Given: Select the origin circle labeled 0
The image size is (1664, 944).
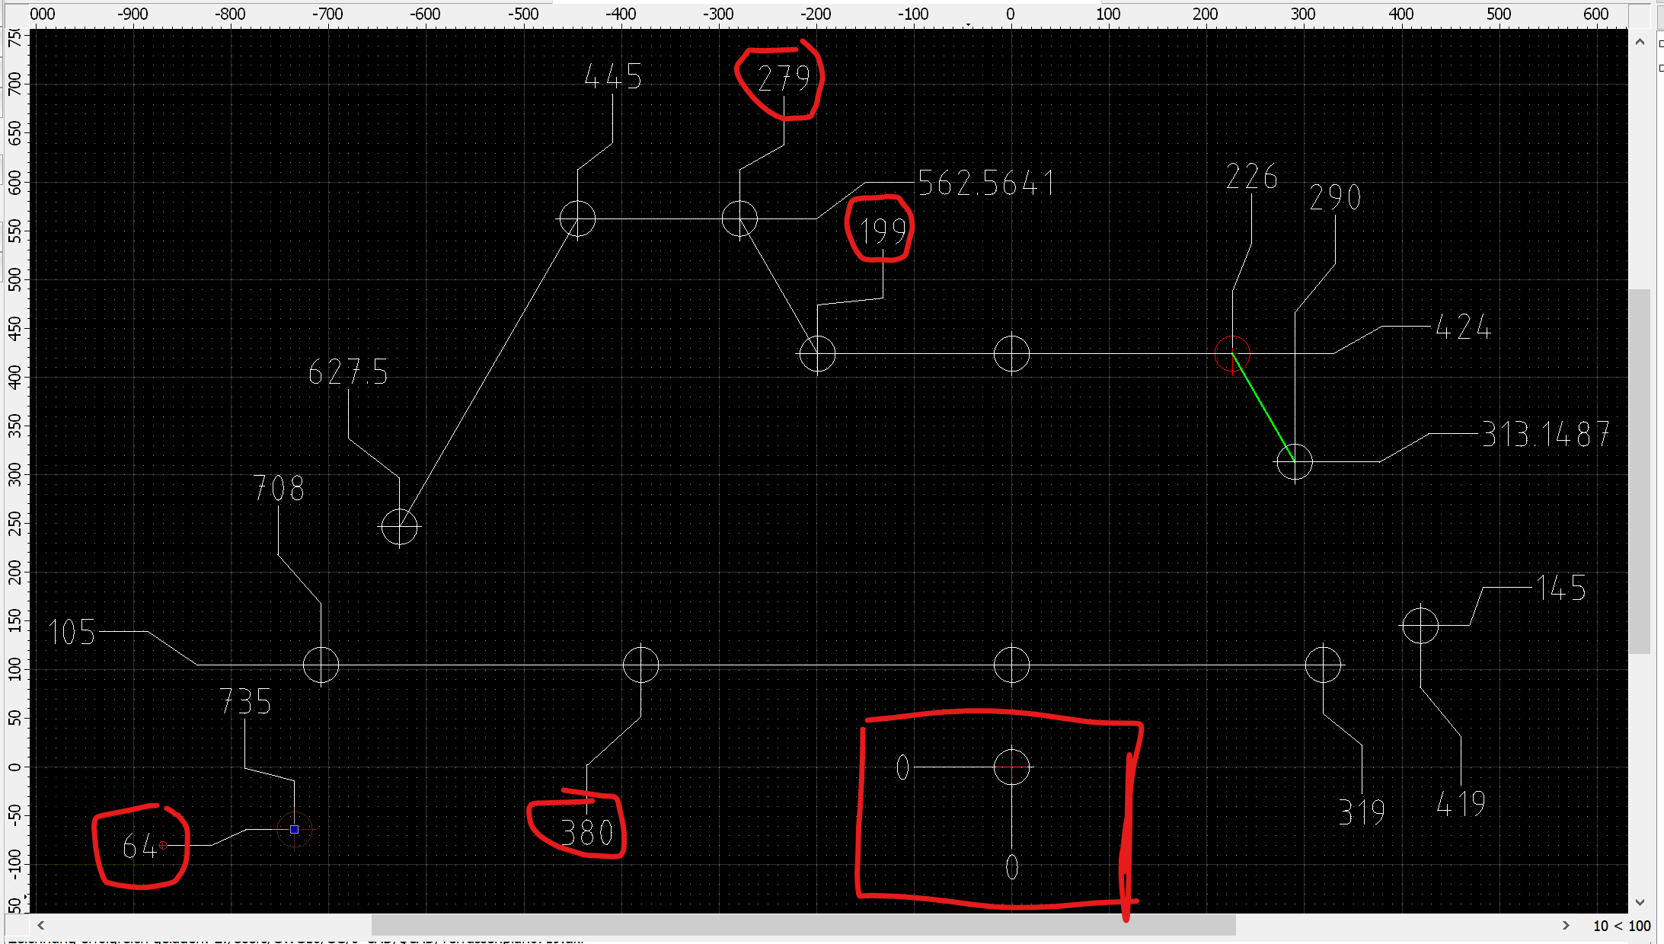Looking at the screenshot, I should tap(1011, 767).
